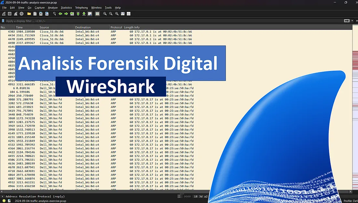Screen dimensions: 358x203
Task: Sort packets by Destination column
Action: (x=92, y=27)
